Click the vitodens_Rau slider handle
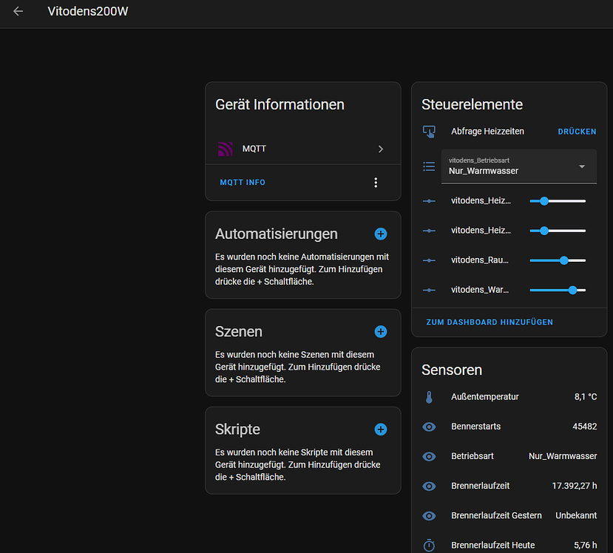This screenshot has width=613, height=553. (x=564, y=260)
